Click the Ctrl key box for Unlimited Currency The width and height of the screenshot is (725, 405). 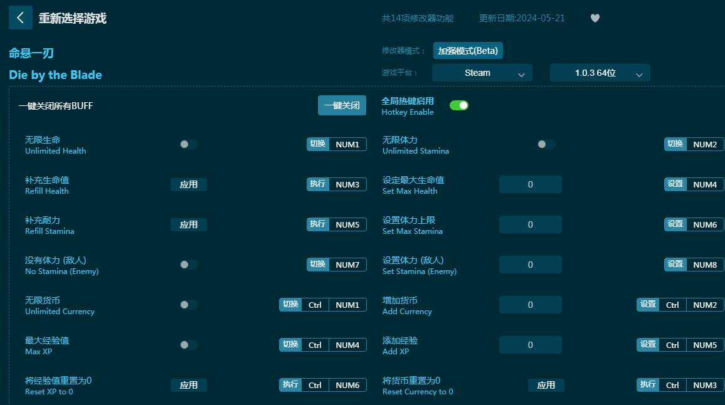315,305
